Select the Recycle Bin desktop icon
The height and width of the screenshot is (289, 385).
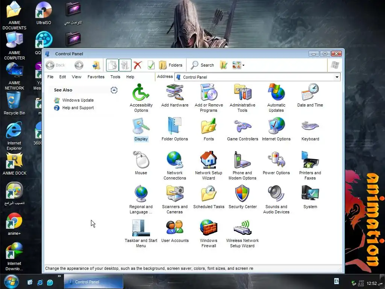click(14, 103)
